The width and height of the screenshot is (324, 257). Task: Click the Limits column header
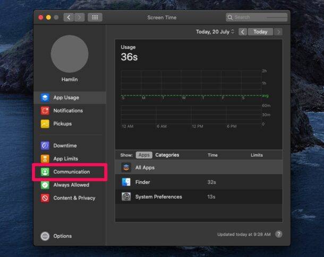[257, 155]
